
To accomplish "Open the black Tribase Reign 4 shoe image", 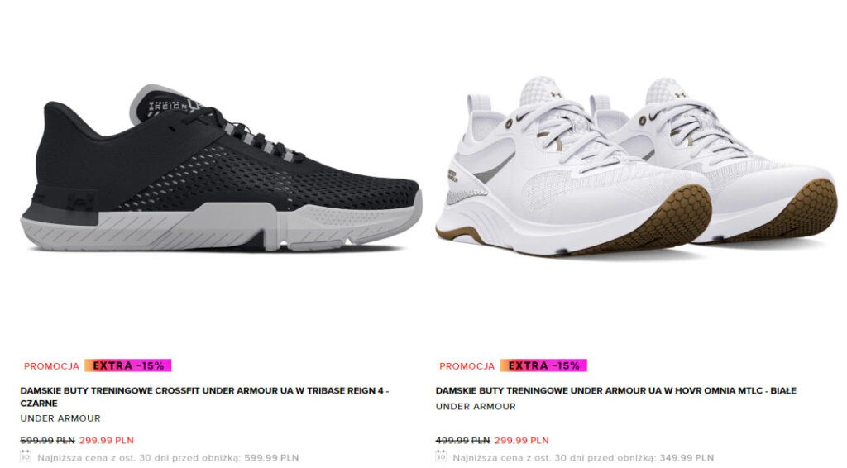I will pyautogui.click(x=222, y=169).
